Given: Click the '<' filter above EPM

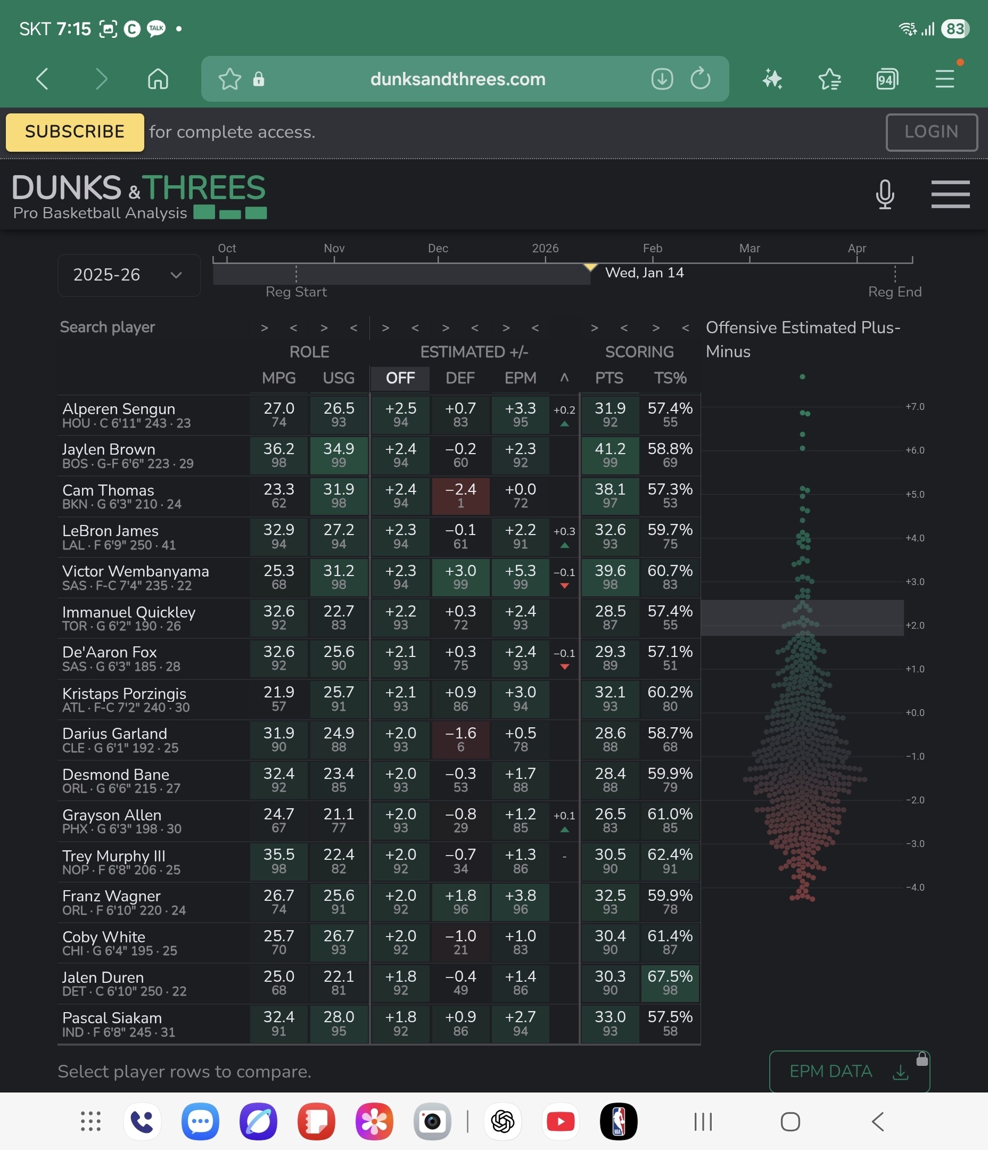Looking at the screenshot, I should (x=535, y=328).
